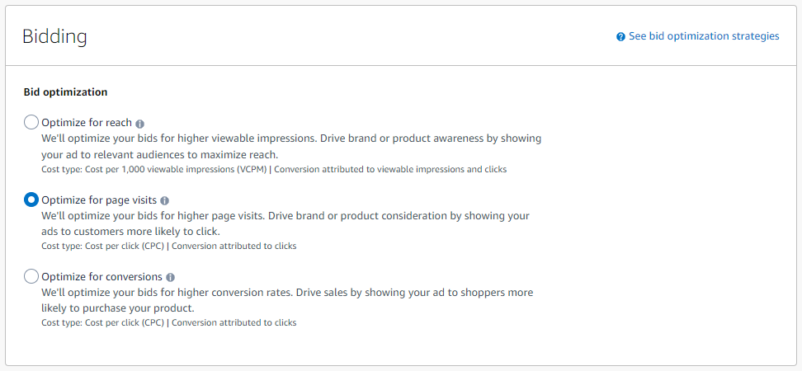Click the "Optimize for page visits" label text
This screenshot has width=802, height=371.
pyautogui.click(x=99, y=200)
